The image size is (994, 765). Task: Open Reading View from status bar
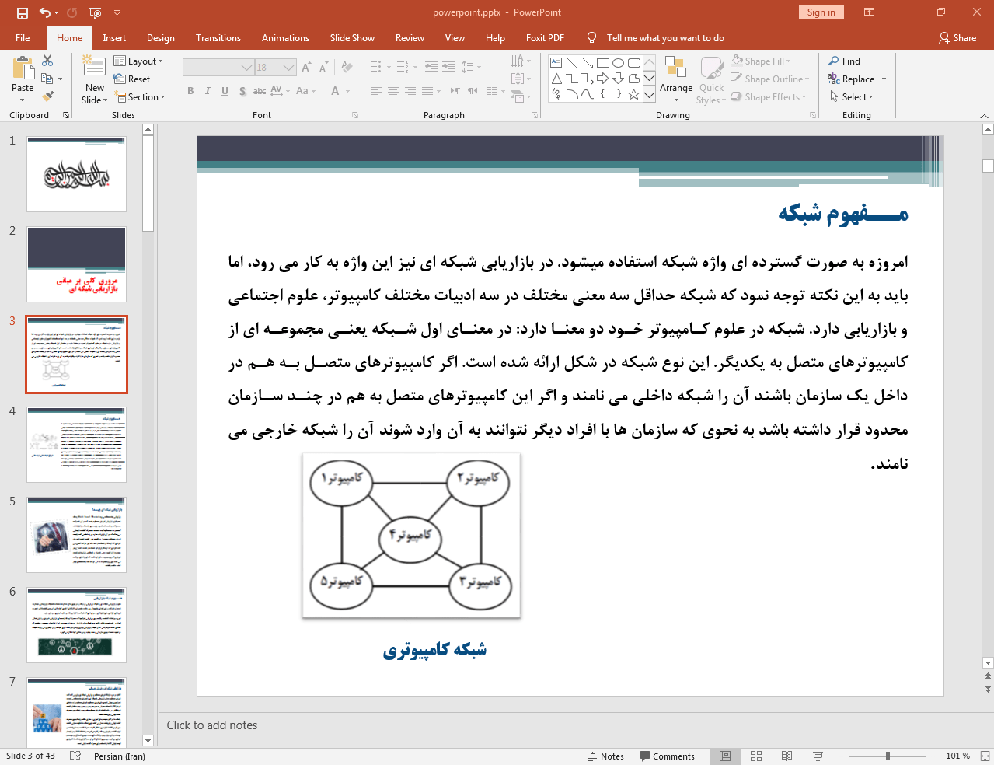pos(786,756)
